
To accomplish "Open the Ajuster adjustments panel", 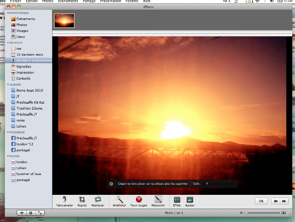I will (x=189, y=201).
